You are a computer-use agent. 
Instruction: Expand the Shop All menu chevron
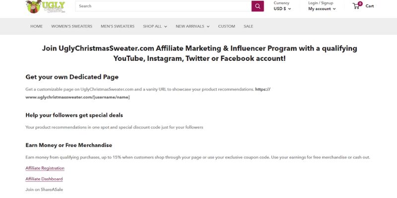[166, 27]
